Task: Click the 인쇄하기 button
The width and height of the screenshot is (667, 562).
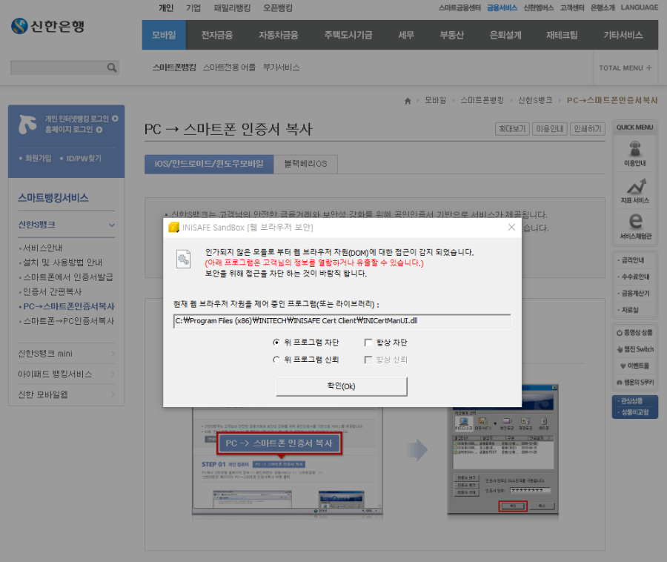Action: [x=588, y=129]
